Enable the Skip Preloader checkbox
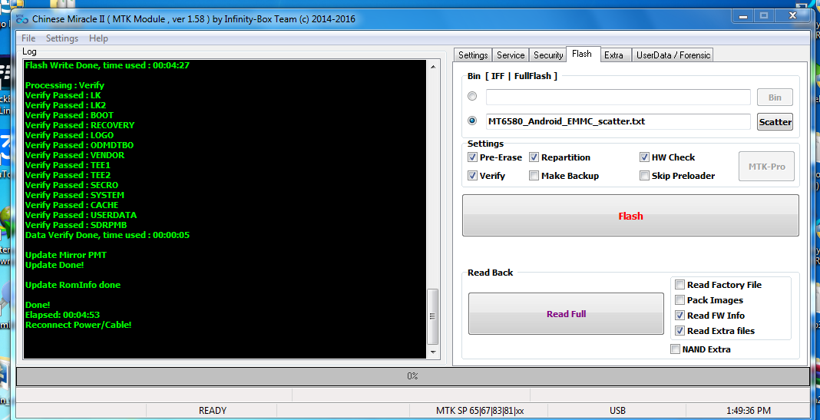The width and height of the screenshot is (820, 420). pos(644,175)
